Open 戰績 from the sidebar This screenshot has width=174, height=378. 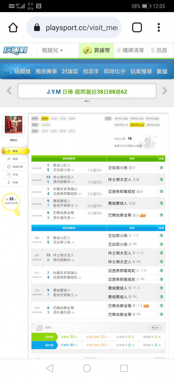pos(15,159)
